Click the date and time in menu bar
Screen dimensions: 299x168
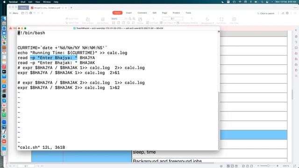285,2
